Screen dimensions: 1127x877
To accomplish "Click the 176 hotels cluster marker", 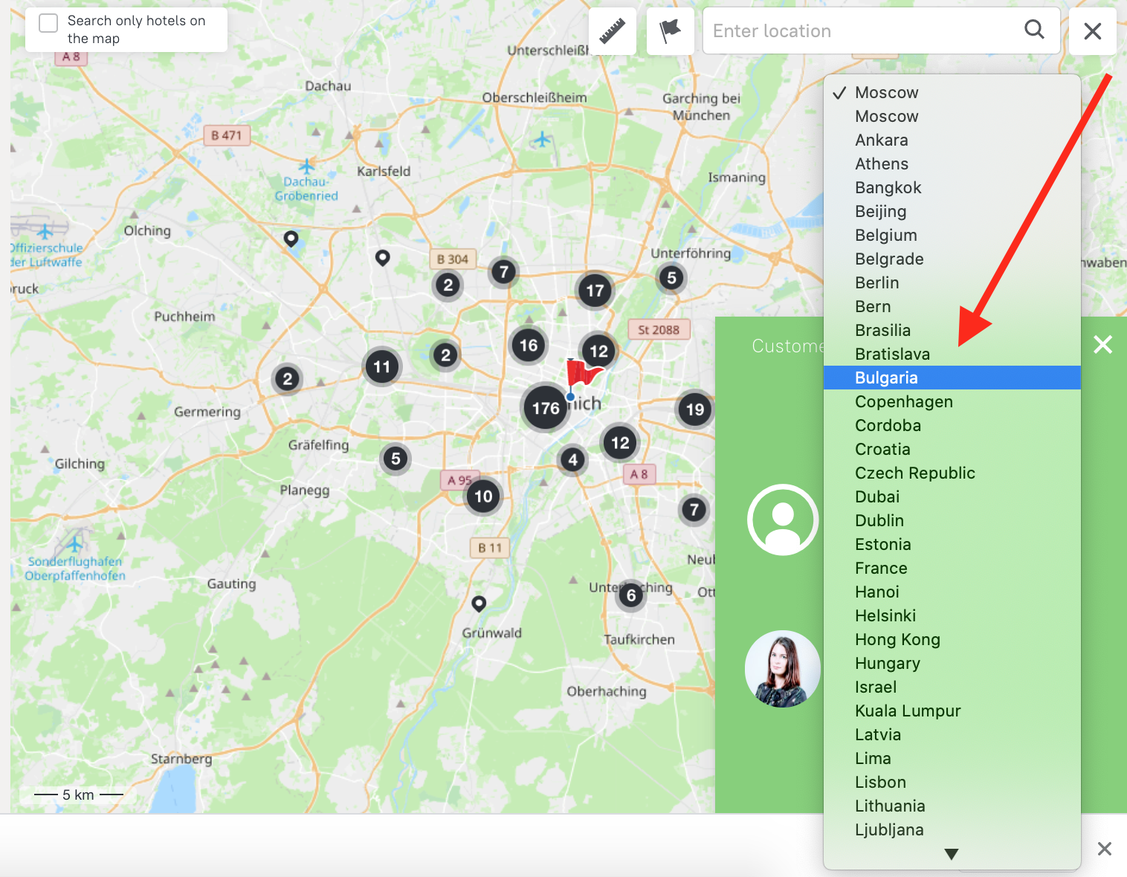I will click(545, 408).
